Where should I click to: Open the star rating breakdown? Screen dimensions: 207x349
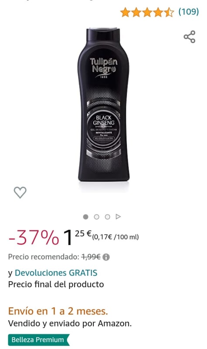tap(147, 12)
